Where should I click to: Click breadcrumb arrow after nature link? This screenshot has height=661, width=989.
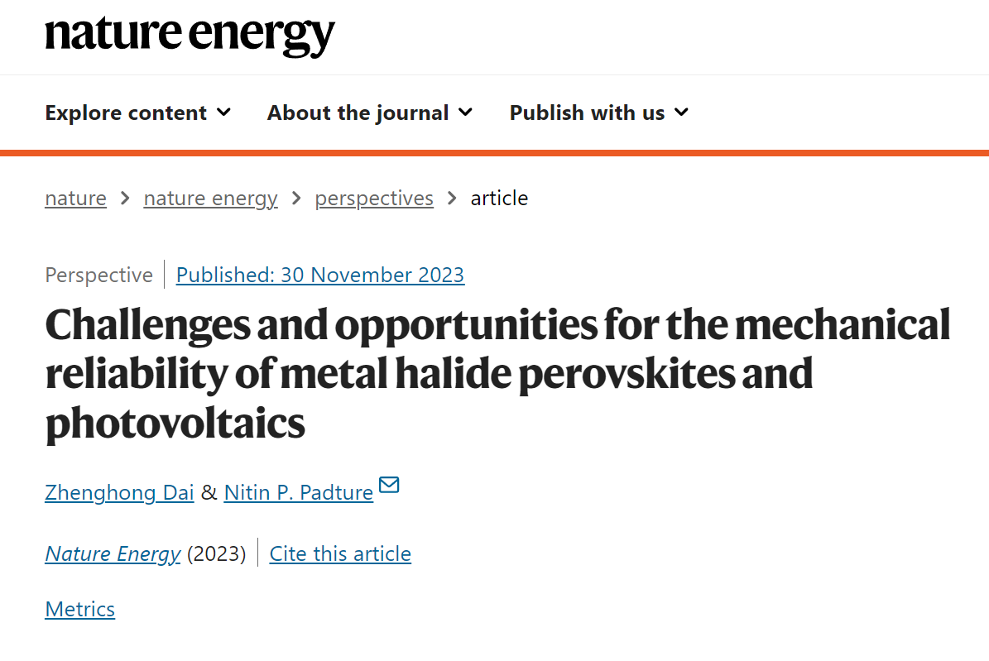pyautogui.click(x=125, y=198)
